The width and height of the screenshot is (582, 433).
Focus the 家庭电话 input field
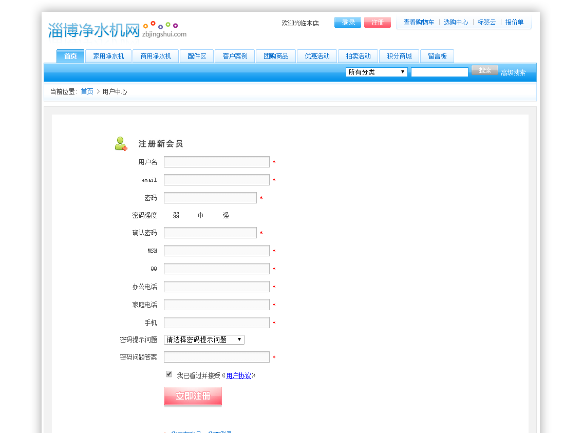(217, 305)
